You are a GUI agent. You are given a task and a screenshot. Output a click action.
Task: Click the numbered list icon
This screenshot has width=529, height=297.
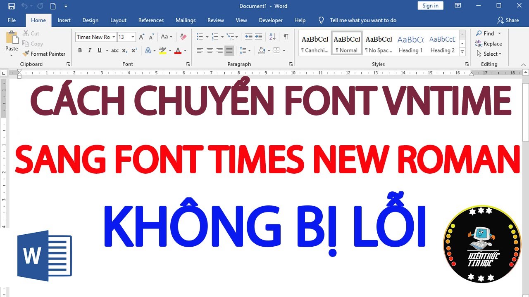point(215,37)
